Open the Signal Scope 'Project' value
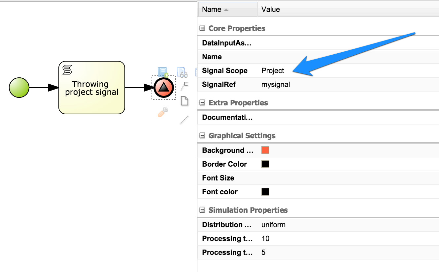 tap(273, 71)
